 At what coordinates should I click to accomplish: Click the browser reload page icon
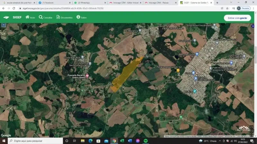[14, 8]
